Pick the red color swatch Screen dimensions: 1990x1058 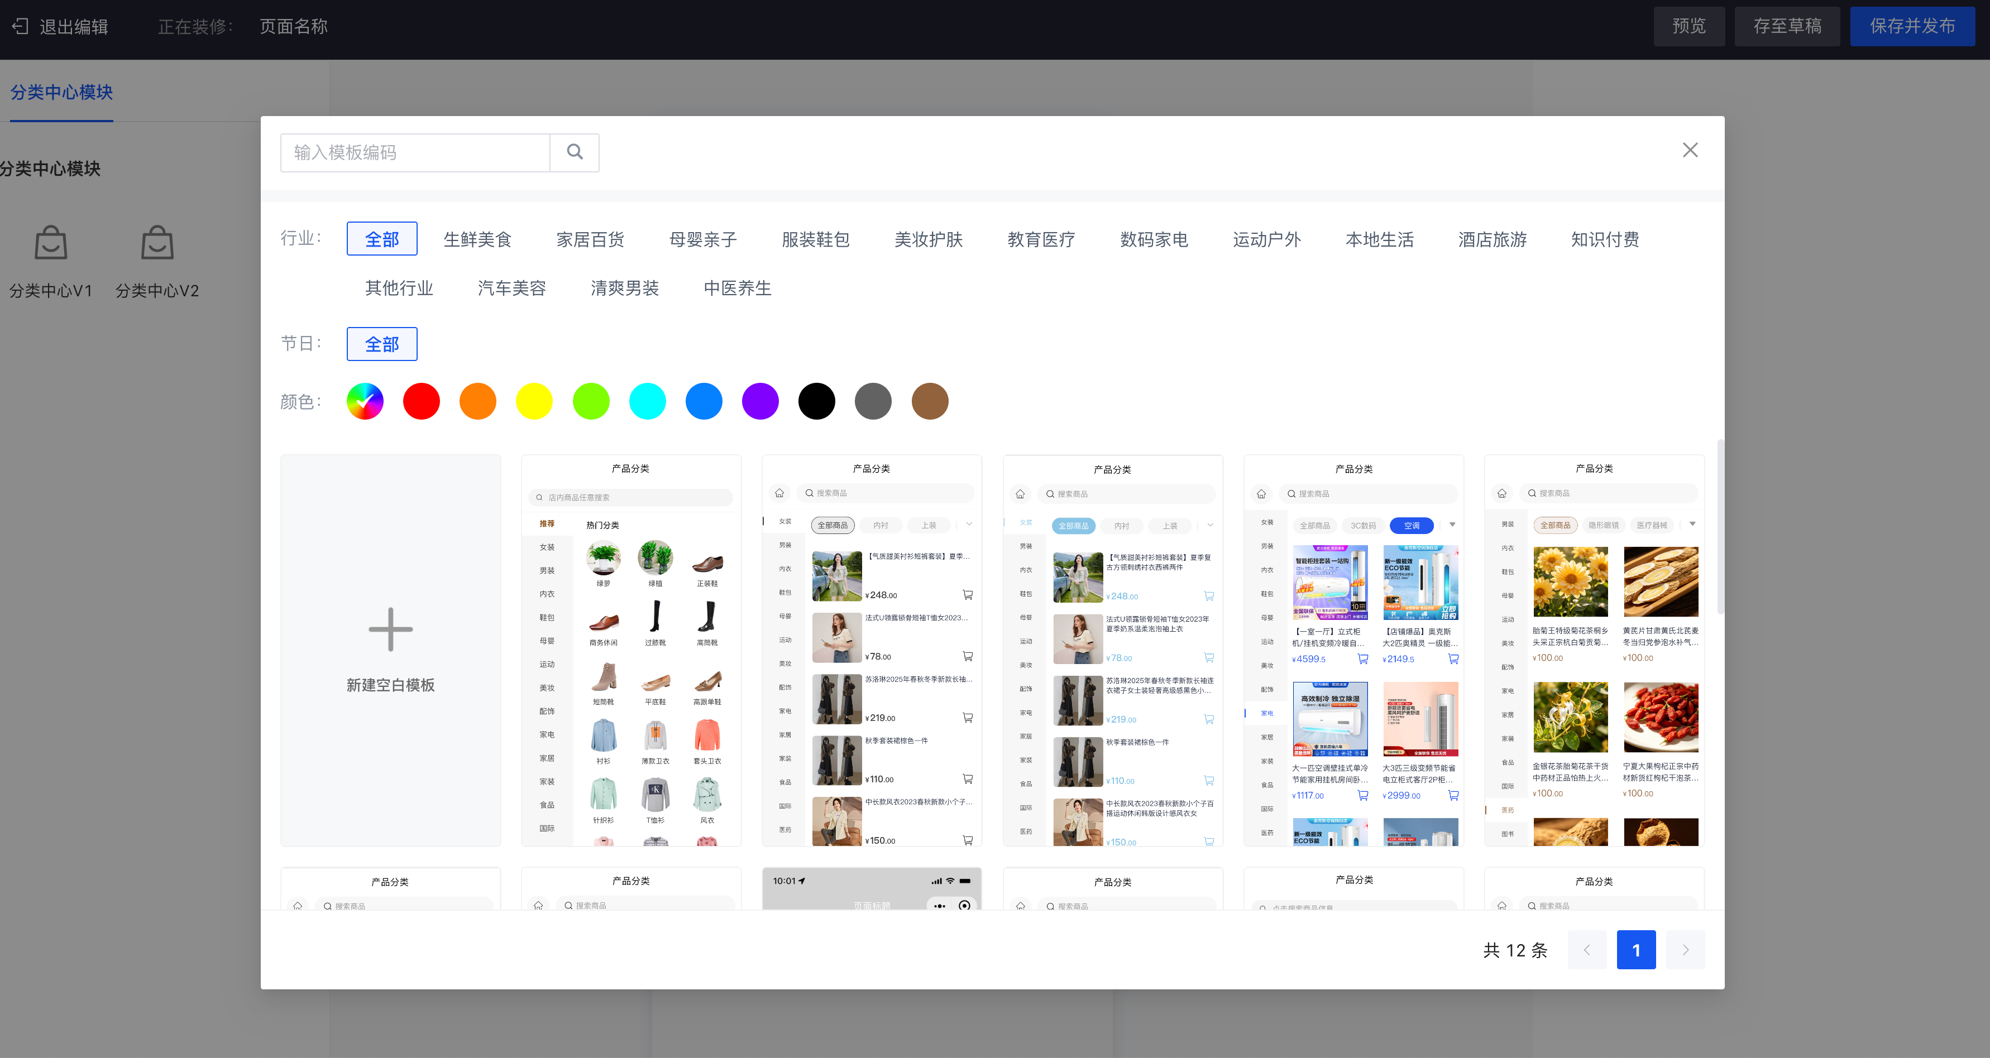(x=422, y=402)
